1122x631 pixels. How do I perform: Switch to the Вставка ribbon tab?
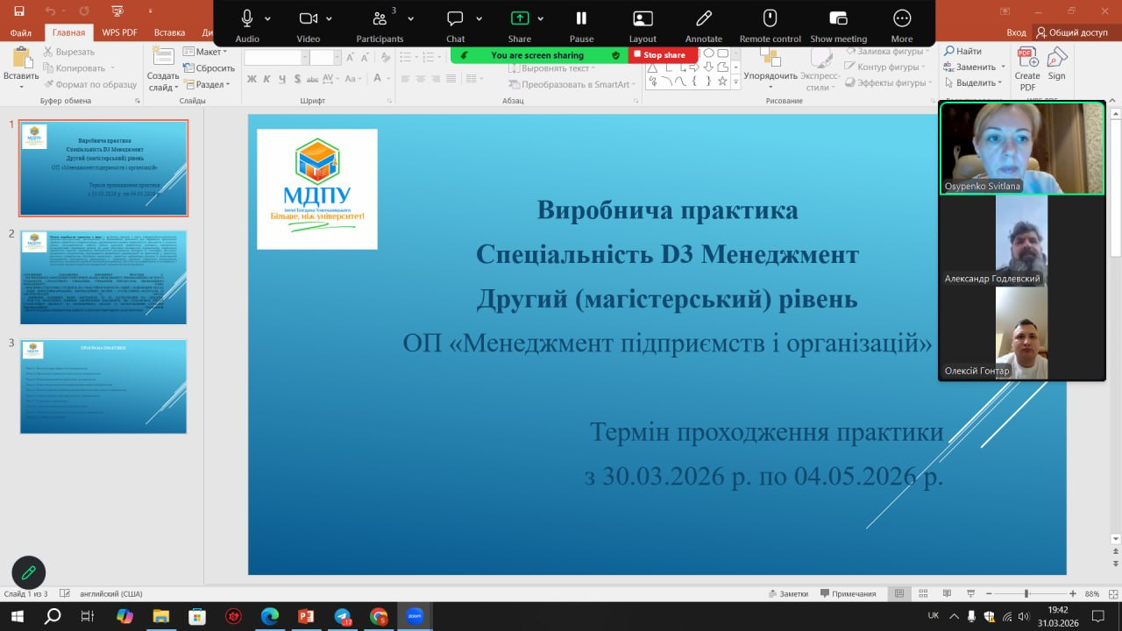(169, 32)
